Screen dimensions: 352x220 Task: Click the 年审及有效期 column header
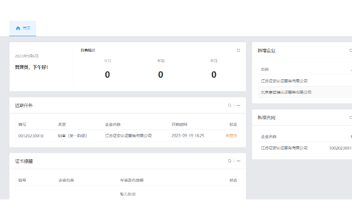[x=132, y=180]
